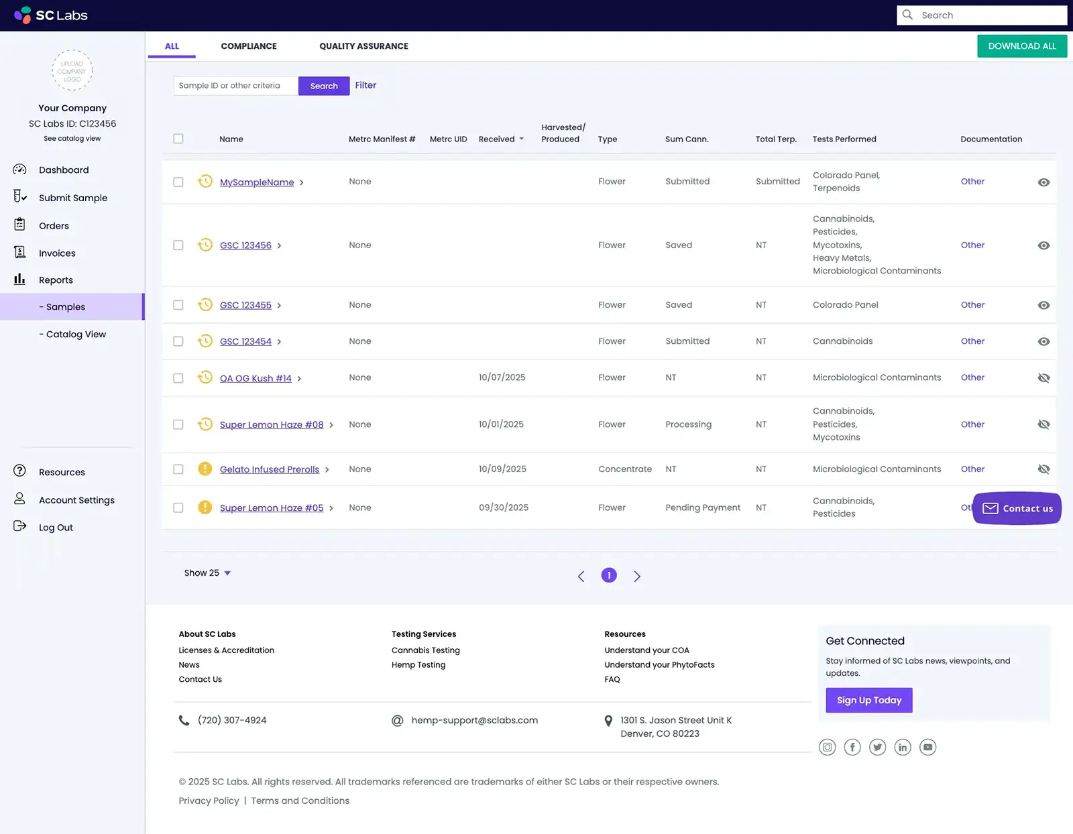Click the Submit Sample test tube icon

19,196
